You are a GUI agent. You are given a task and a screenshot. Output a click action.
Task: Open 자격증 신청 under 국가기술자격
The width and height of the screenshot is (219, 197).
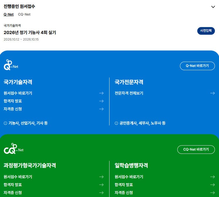click(x=13, y=109)
